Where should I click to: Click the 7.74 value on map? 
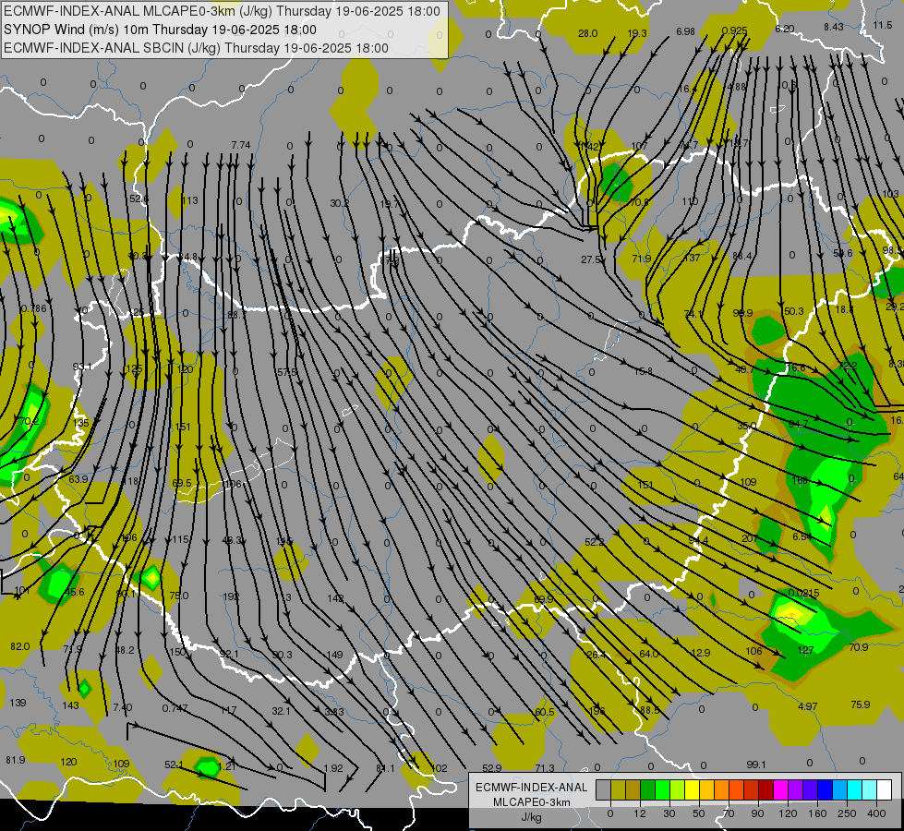point(241,145)
